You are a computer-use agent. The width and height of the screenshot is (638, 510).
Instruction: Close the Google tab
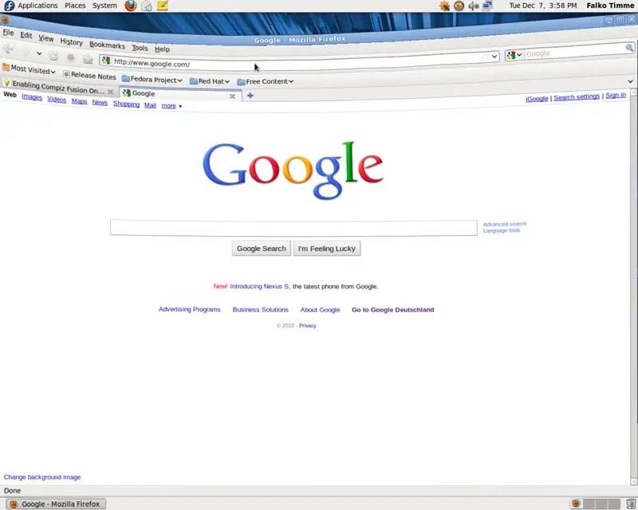(232, 96)
